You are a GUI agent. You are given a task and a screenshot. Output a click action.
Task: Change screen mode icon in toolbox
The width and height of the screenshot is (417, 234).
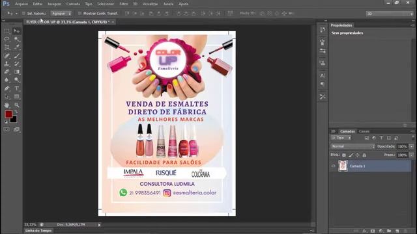[x=16, y=129]
